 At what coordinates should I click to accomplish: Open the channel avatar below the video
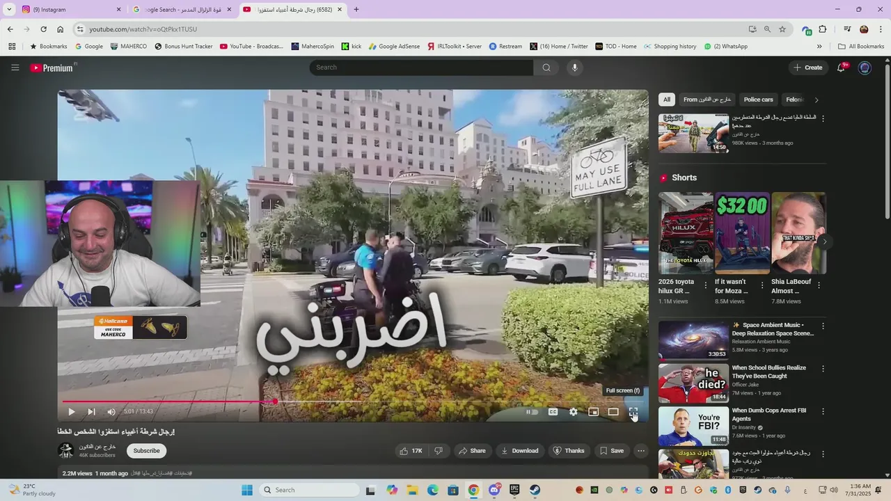coord(65,451)
